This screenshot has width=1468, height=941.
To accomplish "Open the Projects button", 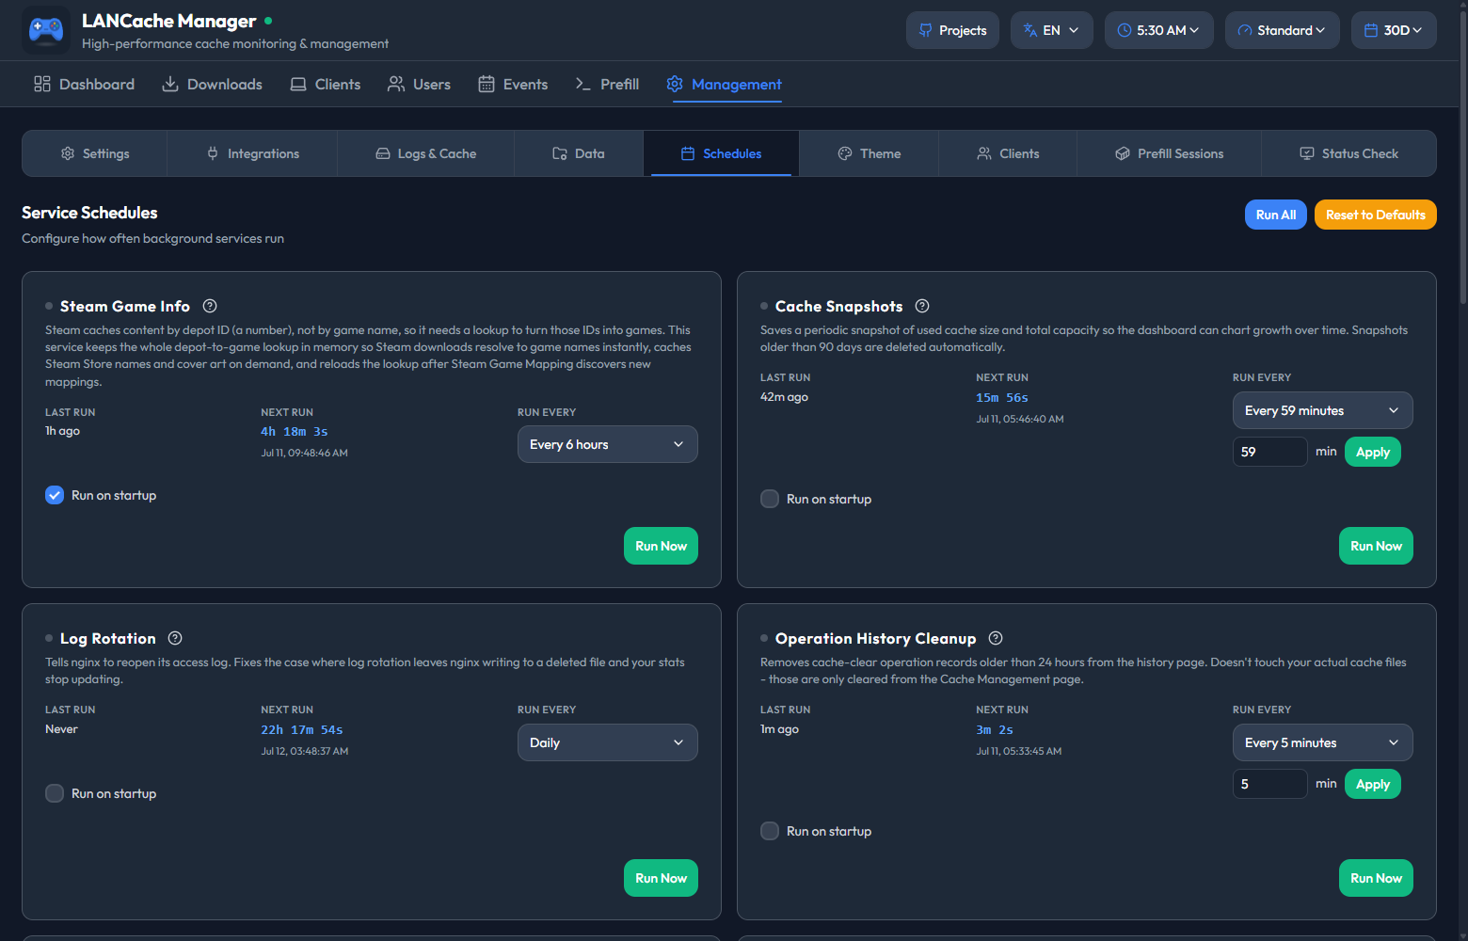I will coord(952,30).
